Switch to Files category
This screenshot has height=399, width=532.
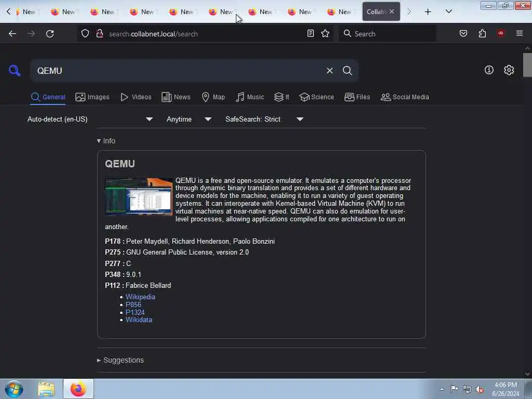[x=357, y=97]
